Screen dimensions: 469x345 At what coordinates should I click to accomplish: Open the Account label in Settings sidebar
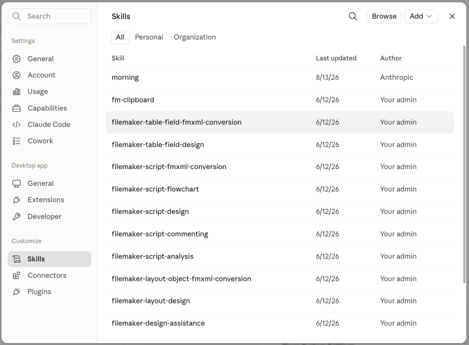(41, 75)
